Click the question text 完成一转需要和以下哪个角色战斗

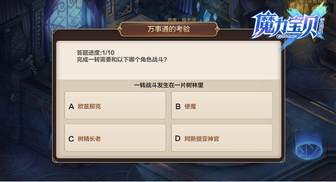(122, 60)
